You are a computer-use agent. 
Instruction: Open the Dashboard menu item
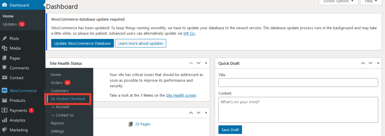point(22,5)
